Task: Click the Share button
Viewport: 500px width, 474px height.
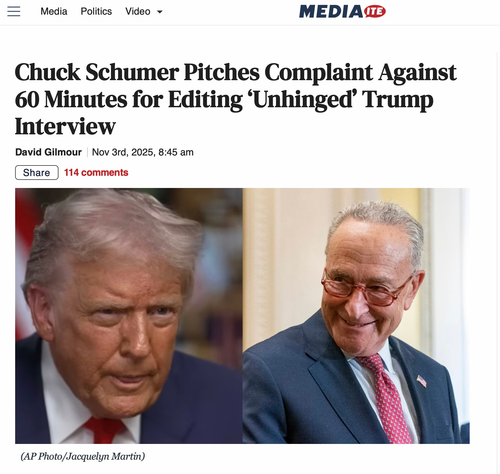Action: (37, 173)
